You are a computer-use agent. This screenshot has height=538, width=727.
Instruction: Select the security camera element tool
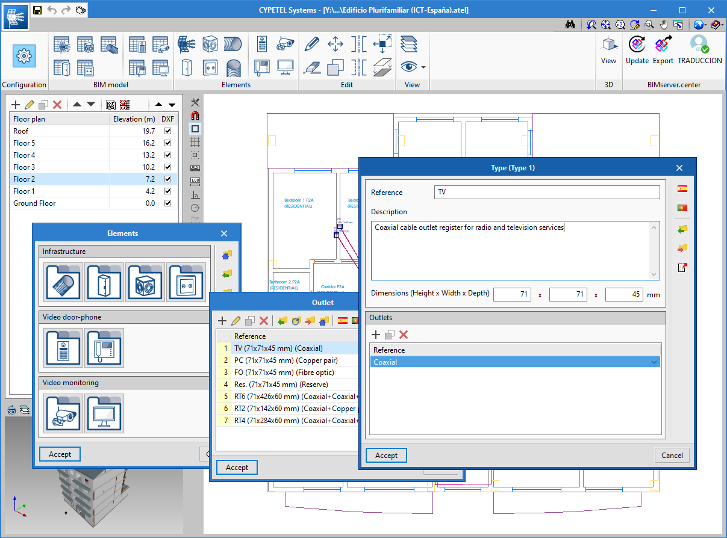[285, 45]
